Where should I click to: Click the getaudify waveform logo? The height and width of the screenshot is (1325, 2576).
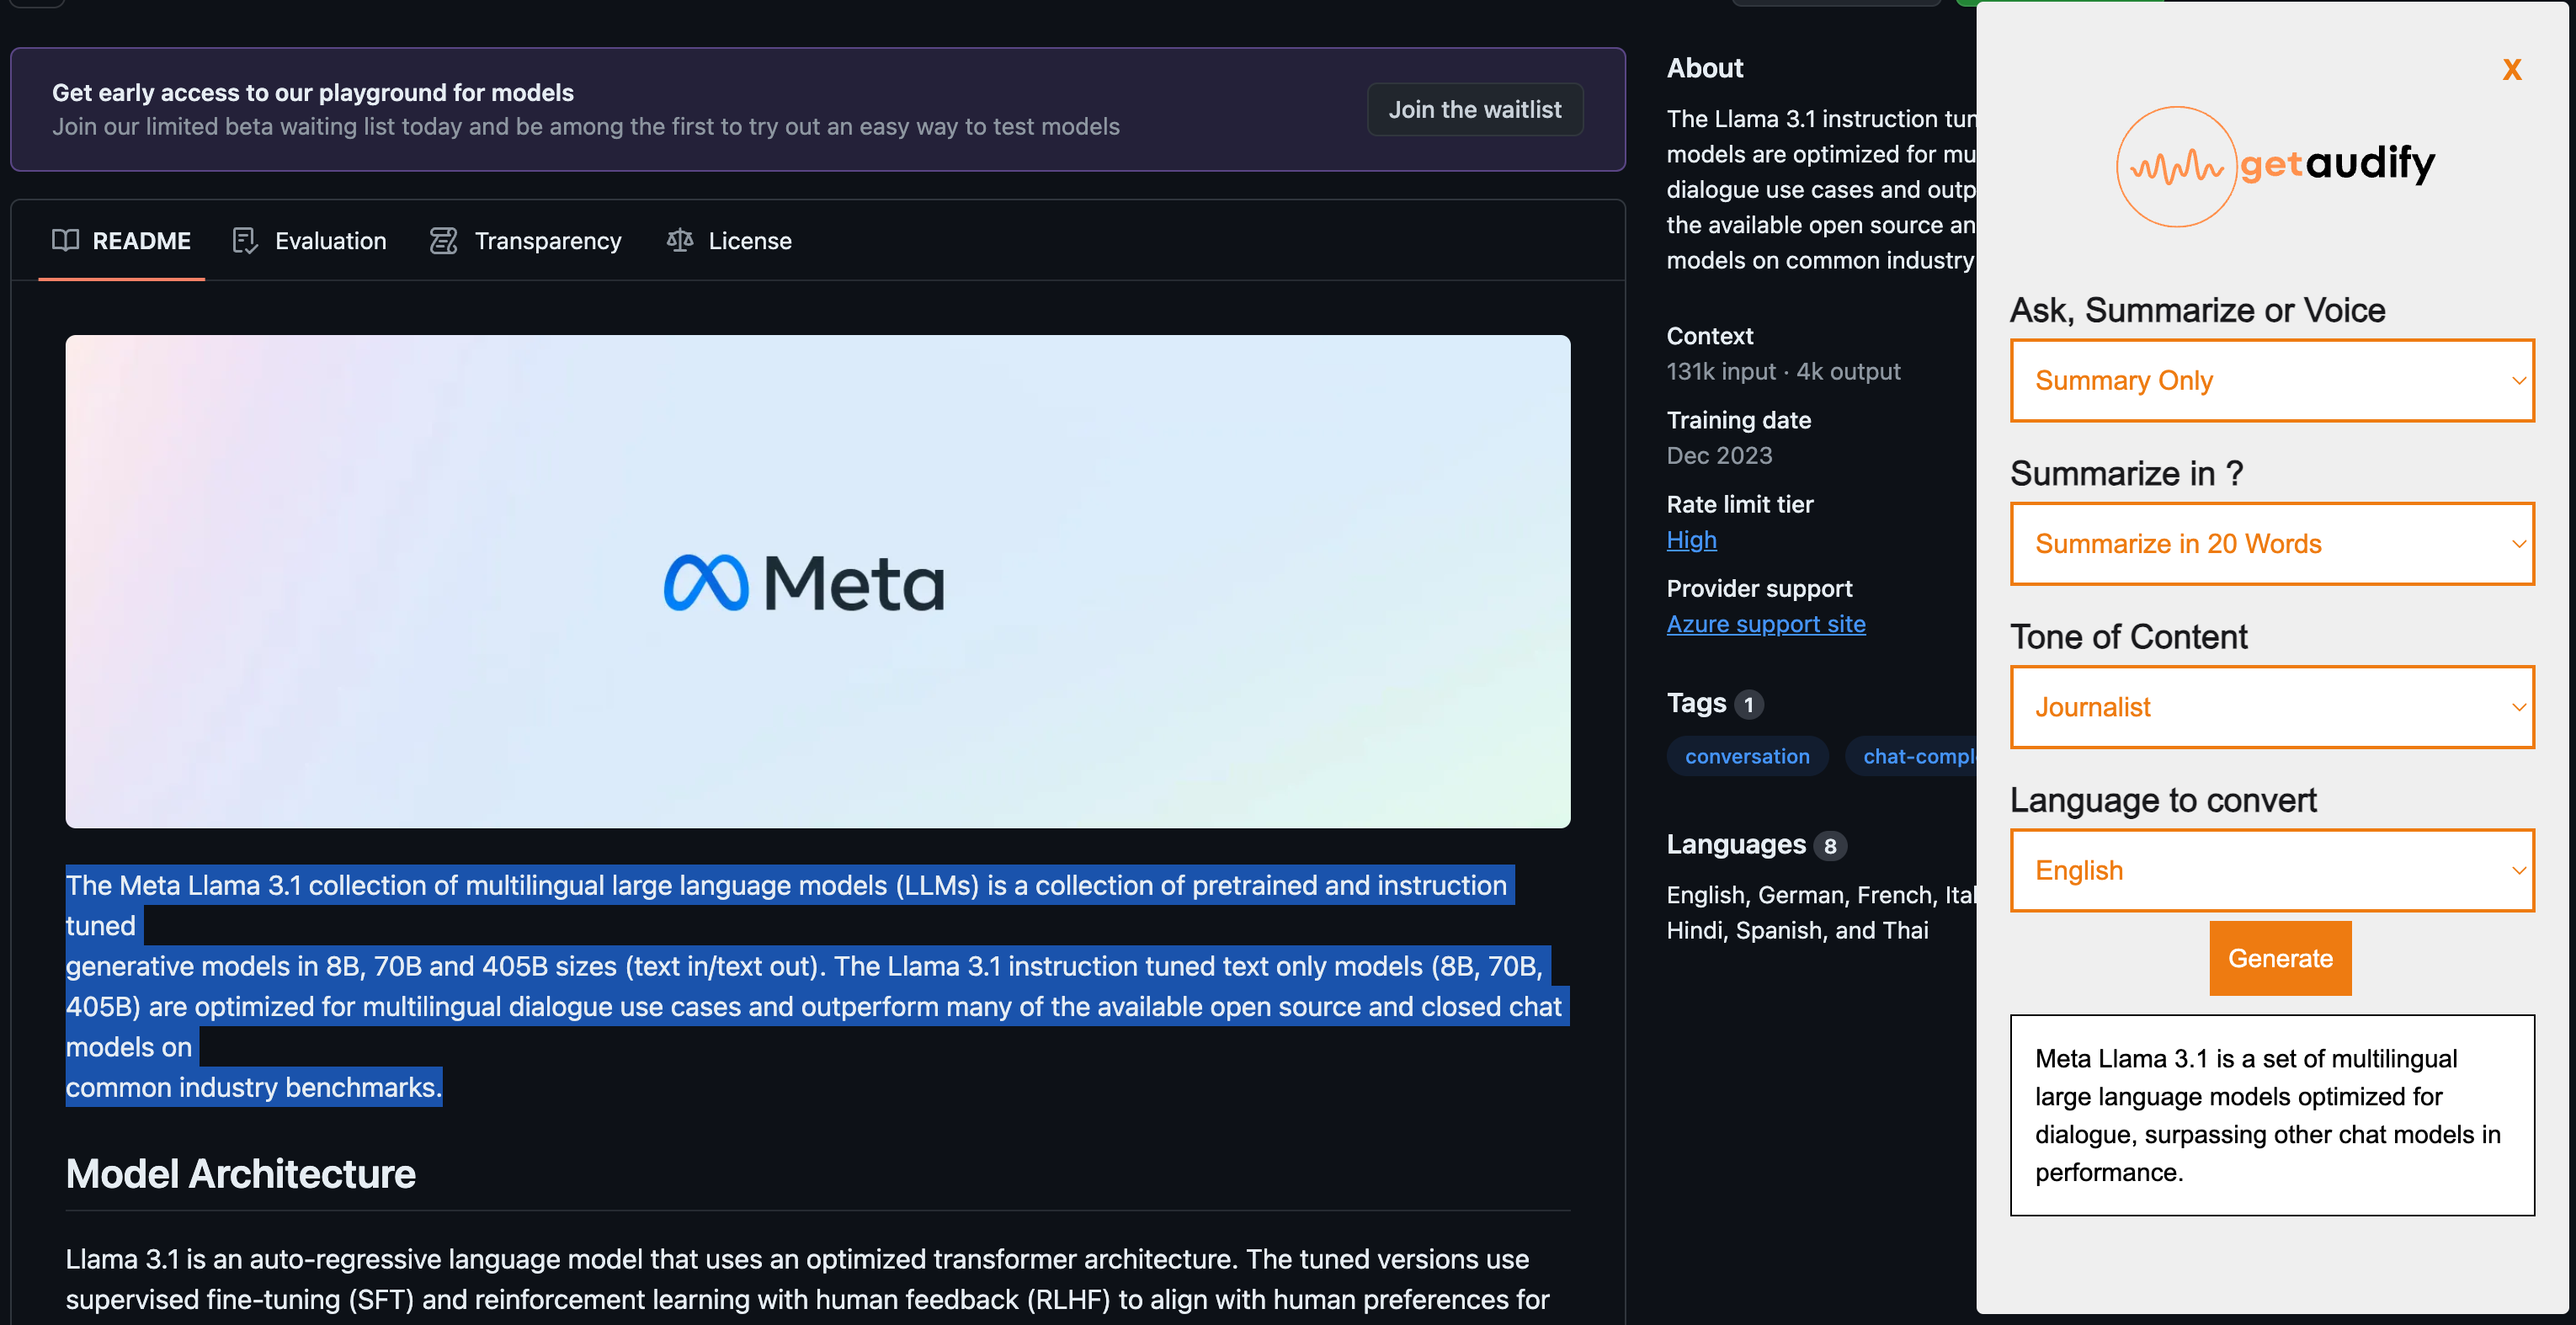[x=2176, y=166]
